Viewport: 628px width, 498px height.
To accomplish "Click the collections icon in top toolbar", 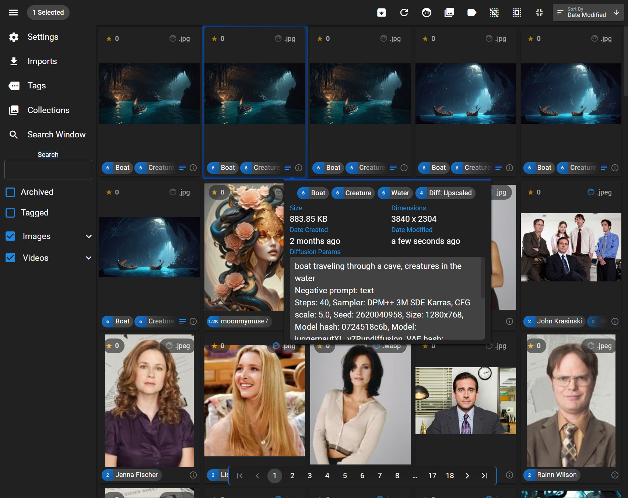I will tap(449, 13).
